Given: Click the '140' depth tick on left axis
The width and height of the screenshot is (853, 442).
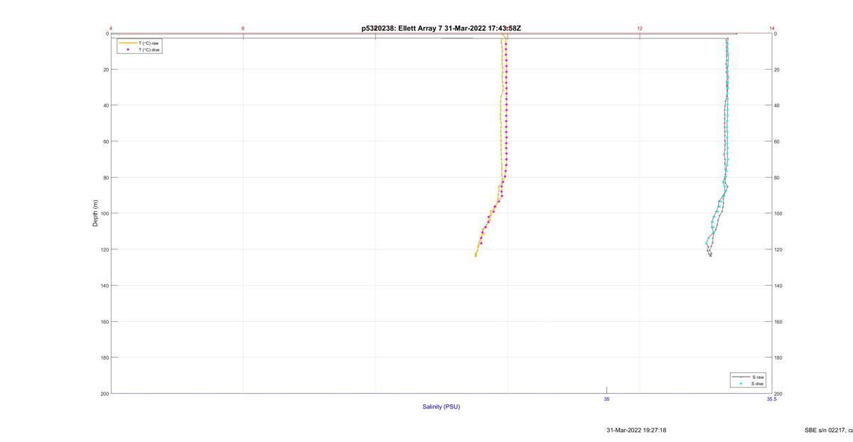Looking at the screenshot, I should [104, 286].
